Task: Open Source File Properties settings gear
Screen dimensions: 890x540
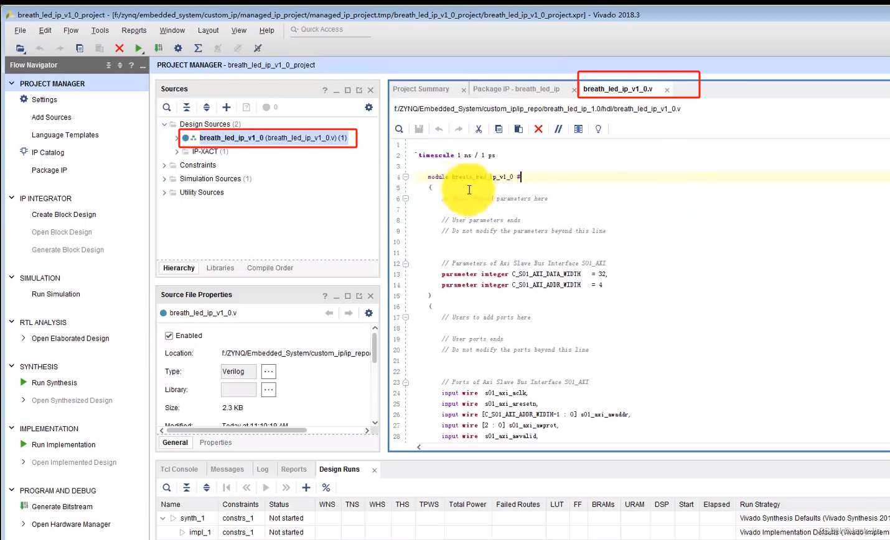Action: 368,313
